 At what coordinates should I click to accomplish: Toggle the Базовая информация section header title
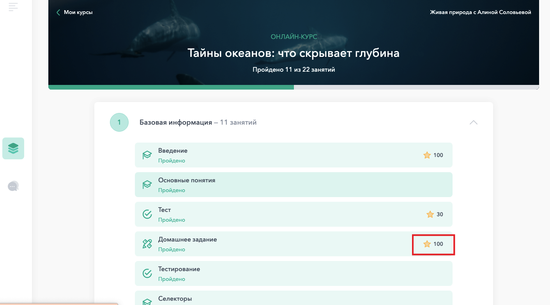pos(198,122)
